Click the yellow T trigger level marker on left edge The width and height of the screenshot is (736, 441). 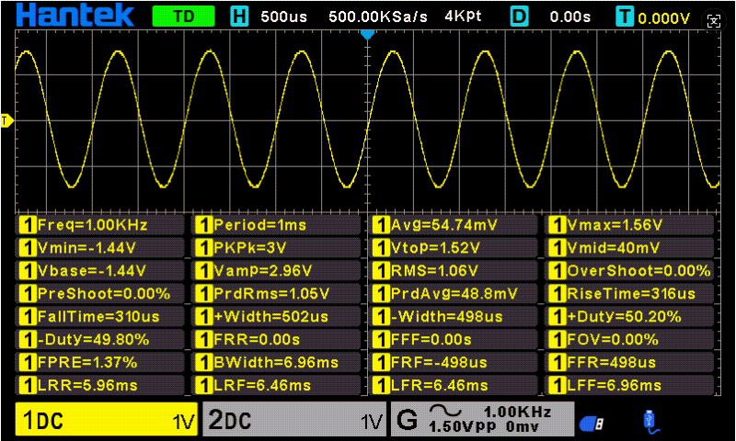click(x=6, y=120)
